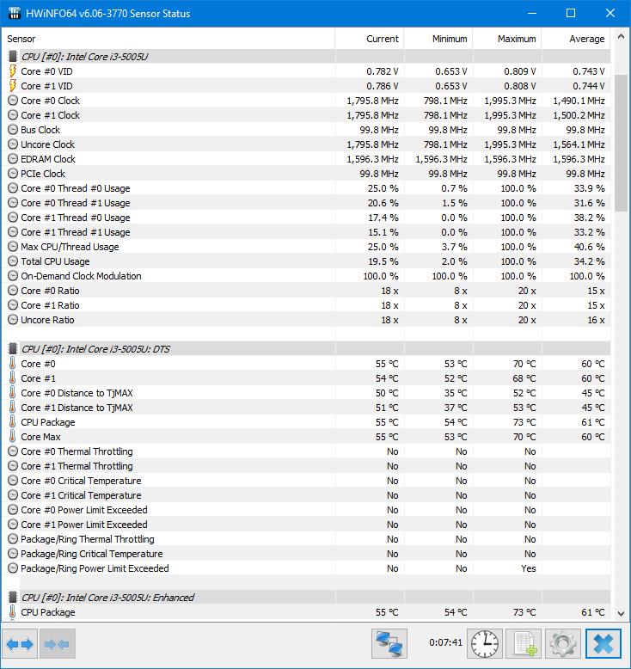The height and width of the screenshot is (669, 631).
Task: Click the shrink layout arrows button
Action: (58, 644)
